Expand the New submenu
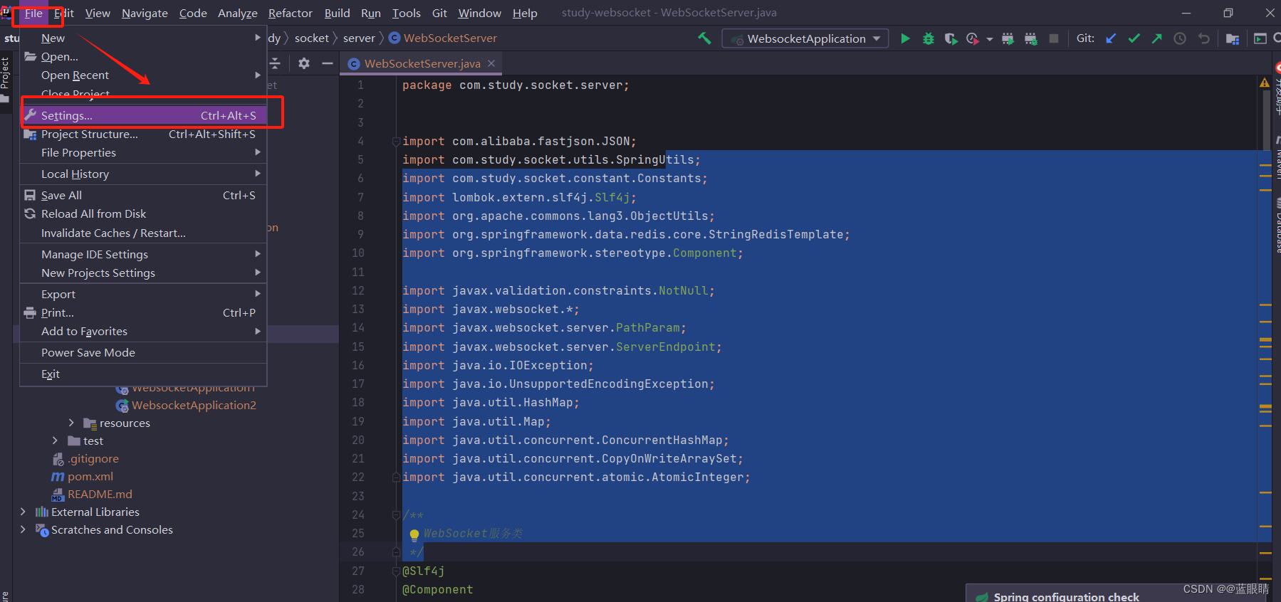The width and height of the screenshot is (1281, 602). coord(143,38)
